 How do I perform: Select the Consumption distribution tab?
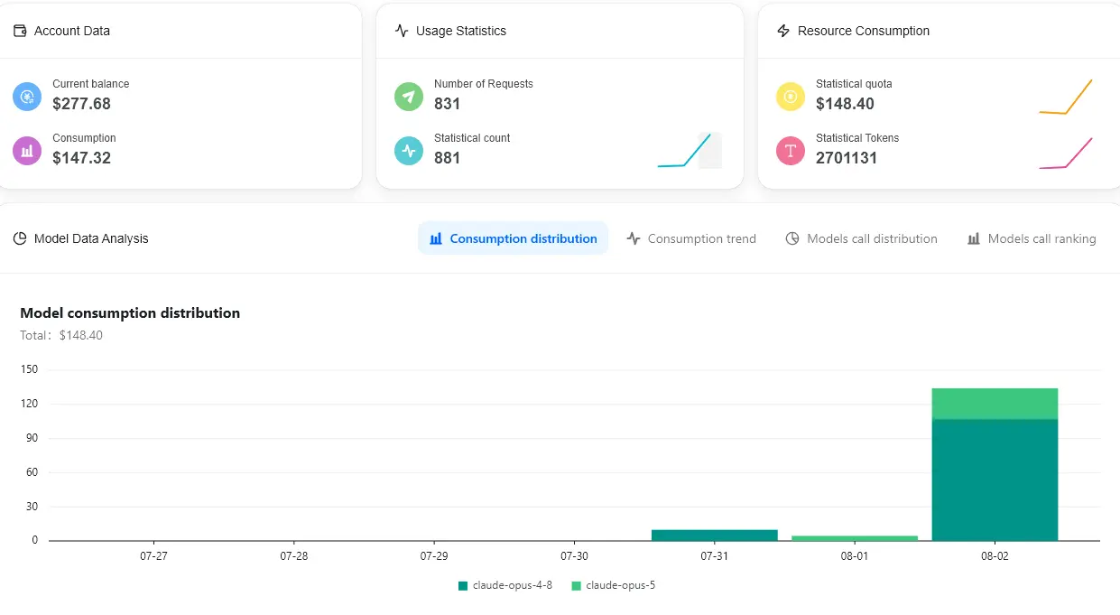coord(513,238)
